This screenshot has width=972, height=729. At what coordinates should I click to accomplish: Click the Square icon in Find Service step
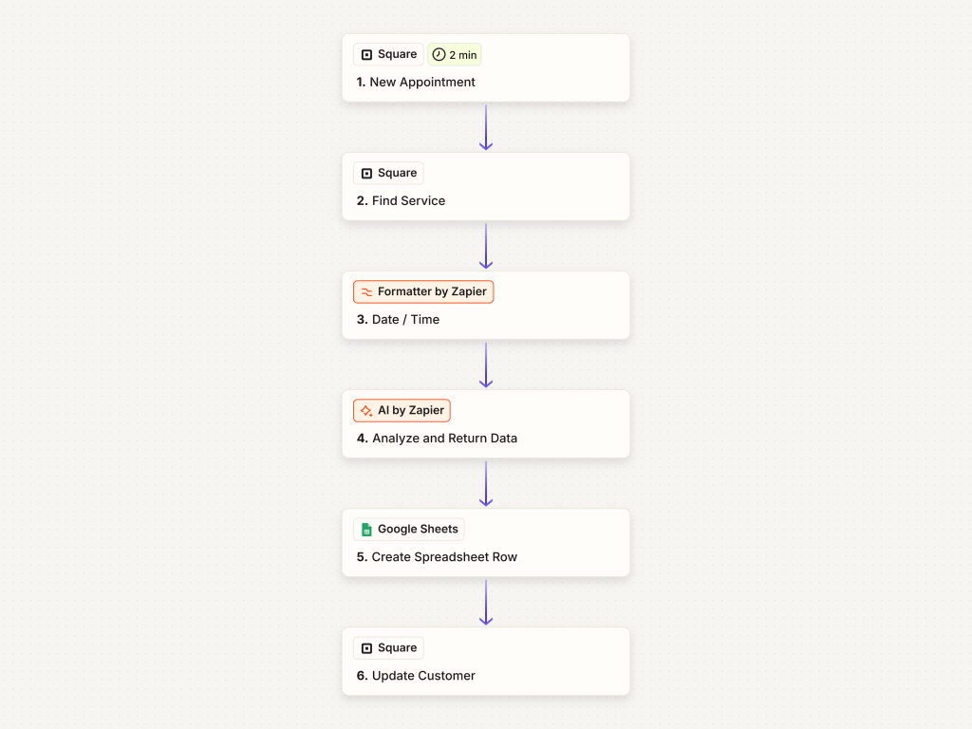(x=367, y=174)
